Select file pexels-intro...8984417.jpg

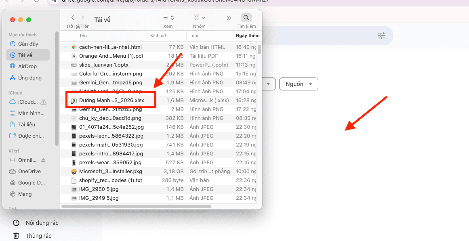point(111,154)
